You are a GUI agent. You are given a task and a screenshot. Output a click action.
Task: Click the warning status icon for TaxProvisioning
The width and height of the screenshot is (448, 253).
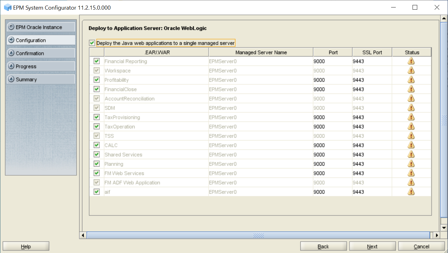coord(411,117)
